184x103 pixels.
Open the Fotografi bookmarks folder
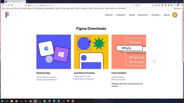tap(66, 8)
